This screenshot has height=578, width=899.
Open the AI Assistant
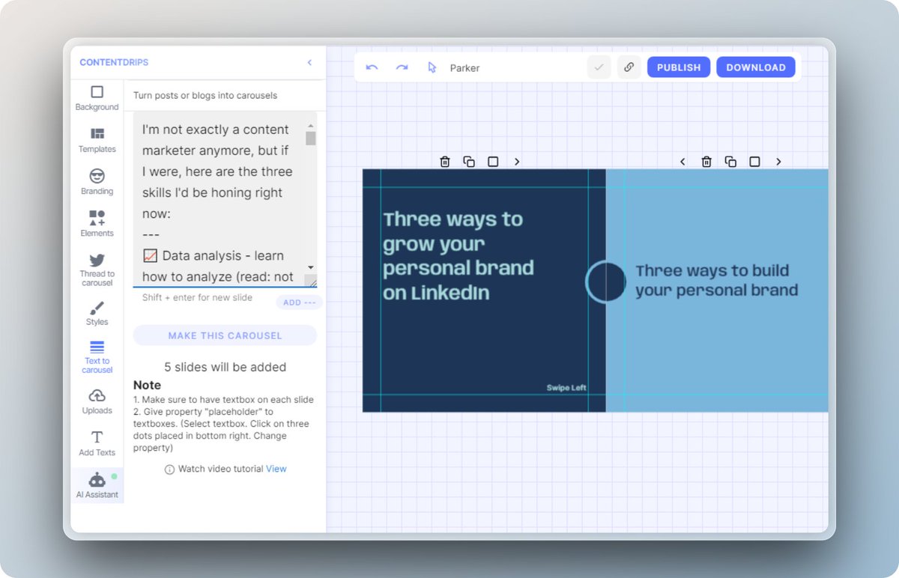[97, 485]
